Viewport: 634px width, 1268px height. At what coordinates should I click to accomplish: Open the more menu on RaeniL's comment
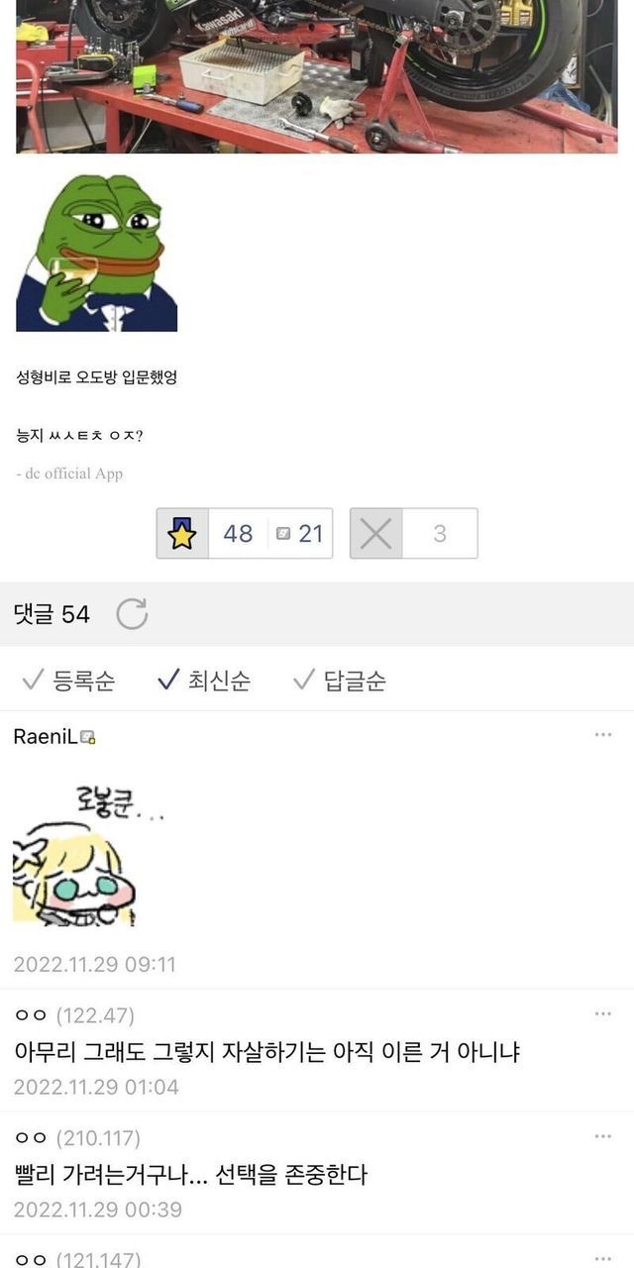tap(603, 735)
